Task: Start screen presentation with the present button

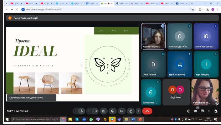Action: point(104,111)
